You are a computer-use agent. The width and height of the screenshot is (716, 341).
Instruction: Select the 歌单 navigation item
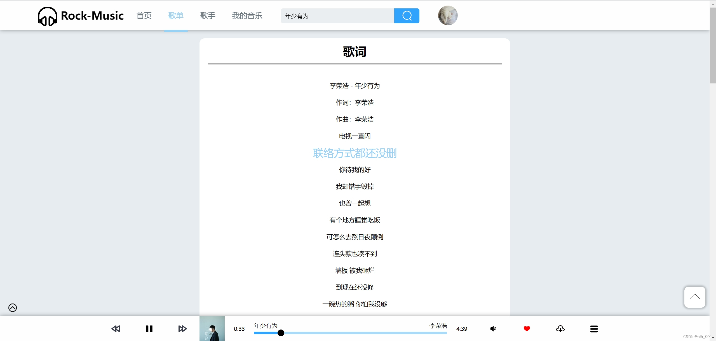(176, 16)
